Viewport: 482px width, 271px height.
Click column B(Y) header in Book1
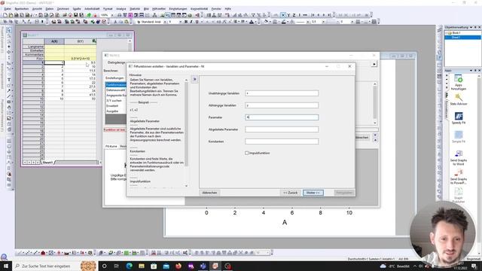coord(81,41)
